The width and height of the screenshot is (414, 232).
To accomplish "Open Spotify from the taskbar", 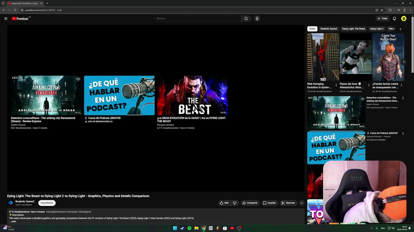I will point(189,228).
